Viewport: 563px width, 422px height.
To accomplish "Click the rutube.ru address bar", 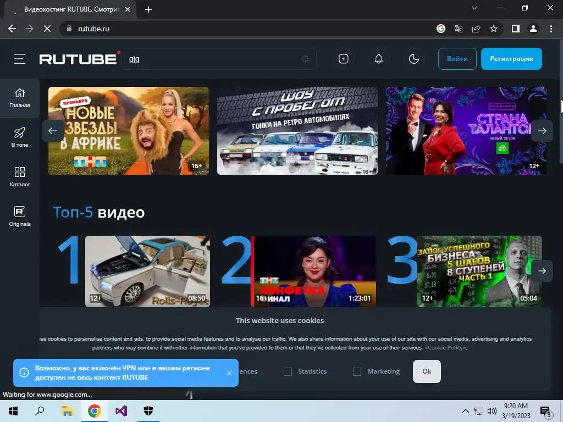I will click(248, 29).
